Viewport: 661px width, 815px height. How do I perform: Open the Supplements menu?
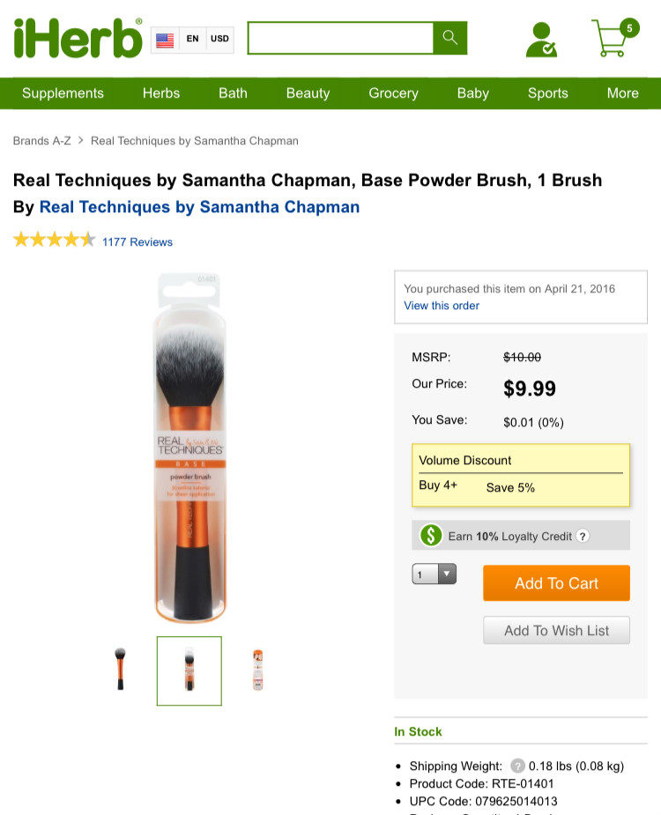click(x=63, y=93)
